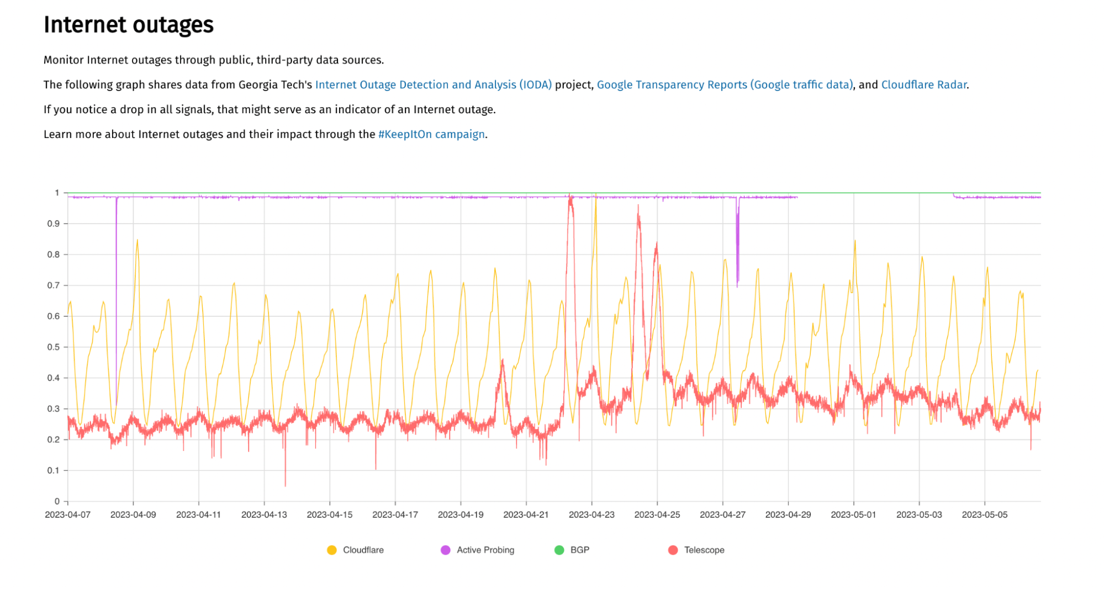The width and height of the screenshot is (1104, 589).
Task: Click the 2023-05-05 x-axis date label
Action: click(x=984, y=514)
